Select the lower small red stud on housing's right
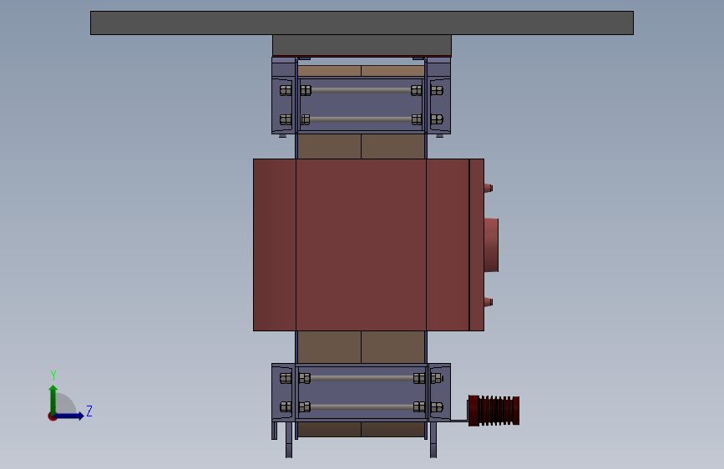724x469 pixels. pos(488,302)
